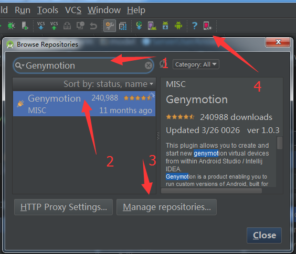Click the Undo revert arrow icon
Screen dimensions: 296x254
[x=93, y=26]
